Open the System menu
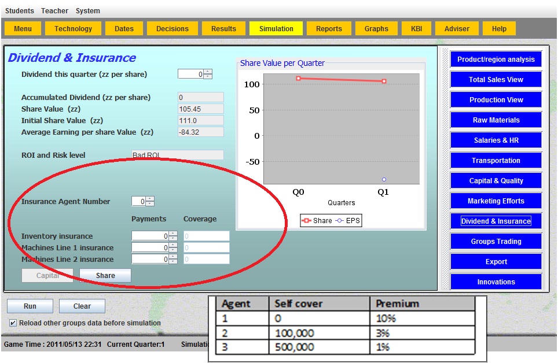The width and height of the screenshot is (558, 363). [x=87, y=11]
